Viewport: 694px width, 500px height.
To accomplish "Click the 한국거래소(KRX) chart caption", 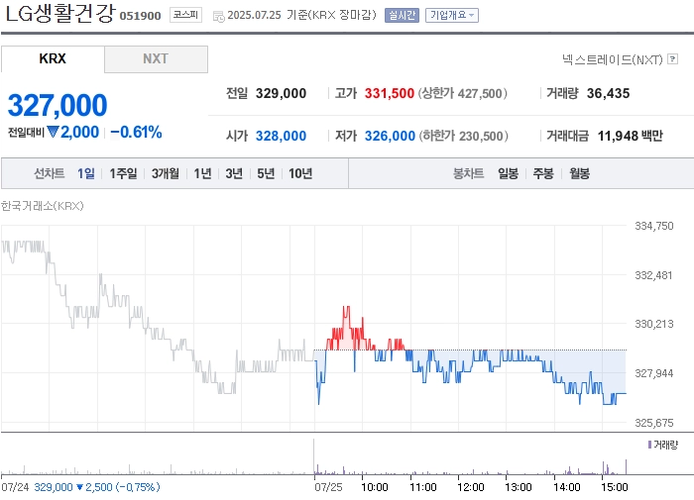I will [x=42, y=206].
